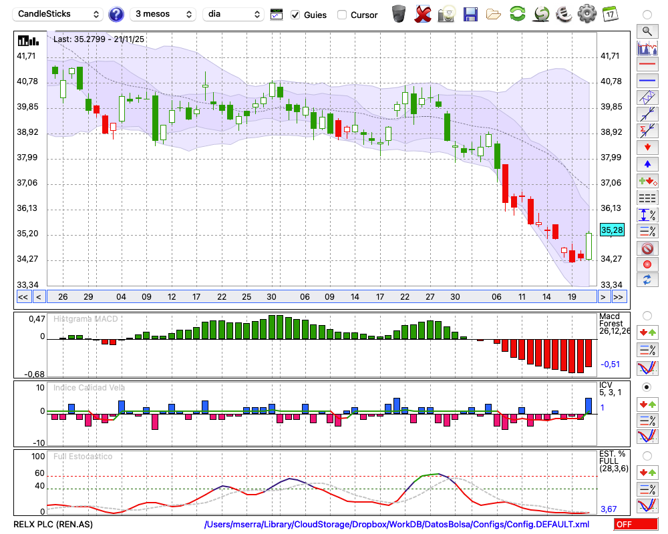Click the open folder icon
The width and height of the screenshot is (668, 534).
click(494, 15)
